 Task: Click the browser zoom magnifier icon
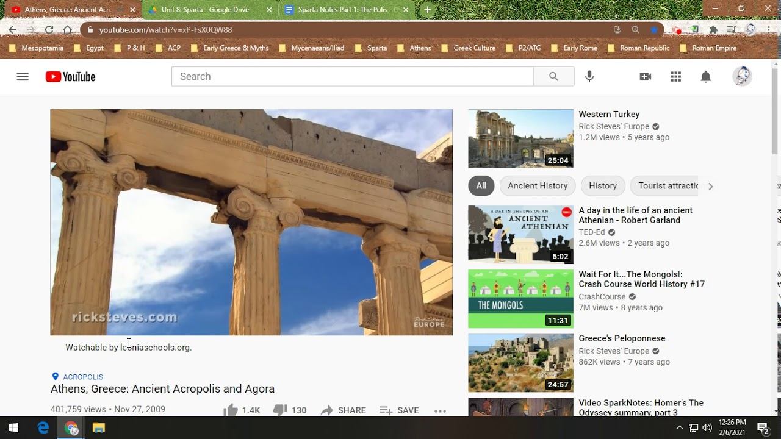click(x=636, y=29)
